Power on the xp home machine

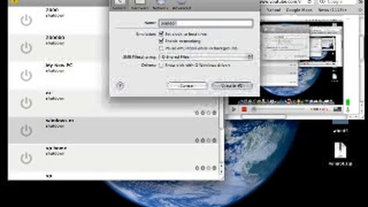pos(26,158)
